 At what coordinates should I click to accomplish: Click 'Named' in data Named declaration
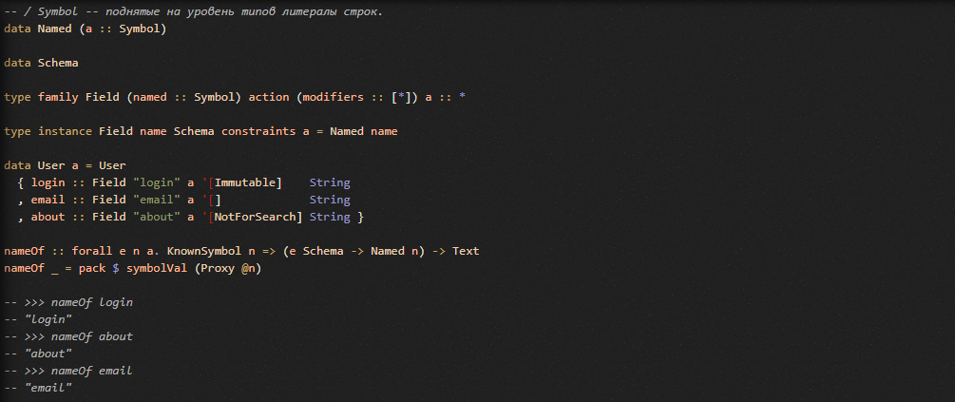point(55,29)
